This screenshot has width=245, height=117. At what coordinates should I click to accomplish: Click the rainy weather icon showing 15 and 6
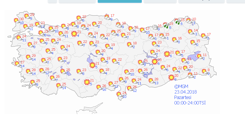click(177, 22)
